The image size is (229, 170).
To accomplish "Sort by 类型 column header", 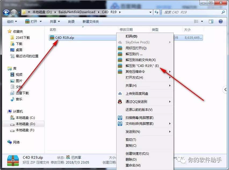I will coord(155,29).
